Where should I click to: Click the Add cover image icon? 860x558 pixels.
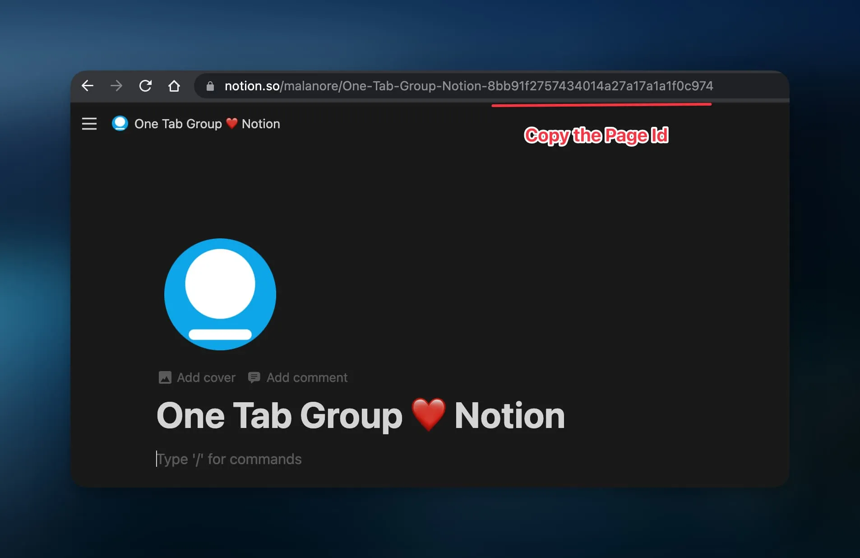coord(165,377)
